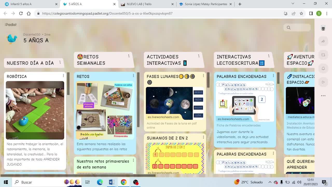Open section menu for INTERACTIVAS LECTOESCRITURA
The width and height of the screenshot is (332, 187).
pyautogui.click(x=269, y=56)
